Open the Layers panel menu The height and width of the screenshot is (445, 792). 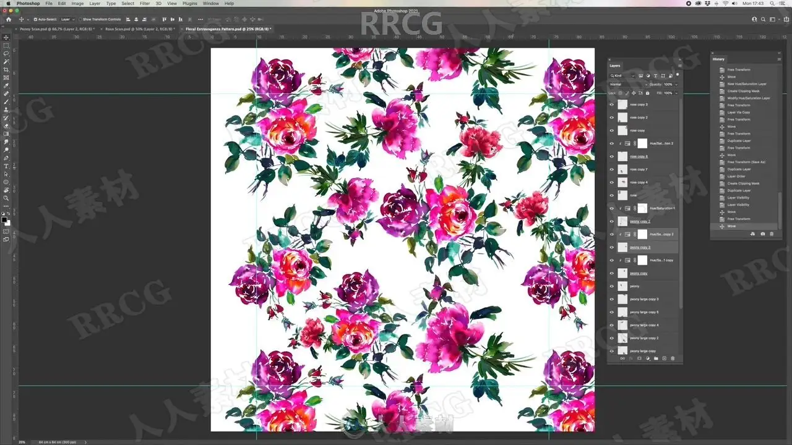679,65
